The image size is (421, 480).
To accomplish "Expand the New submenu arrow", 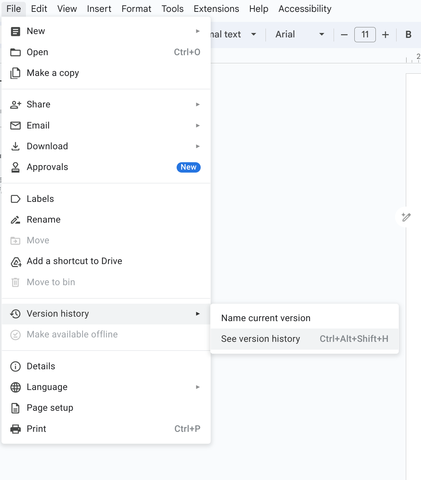I will tap(198, 31).
